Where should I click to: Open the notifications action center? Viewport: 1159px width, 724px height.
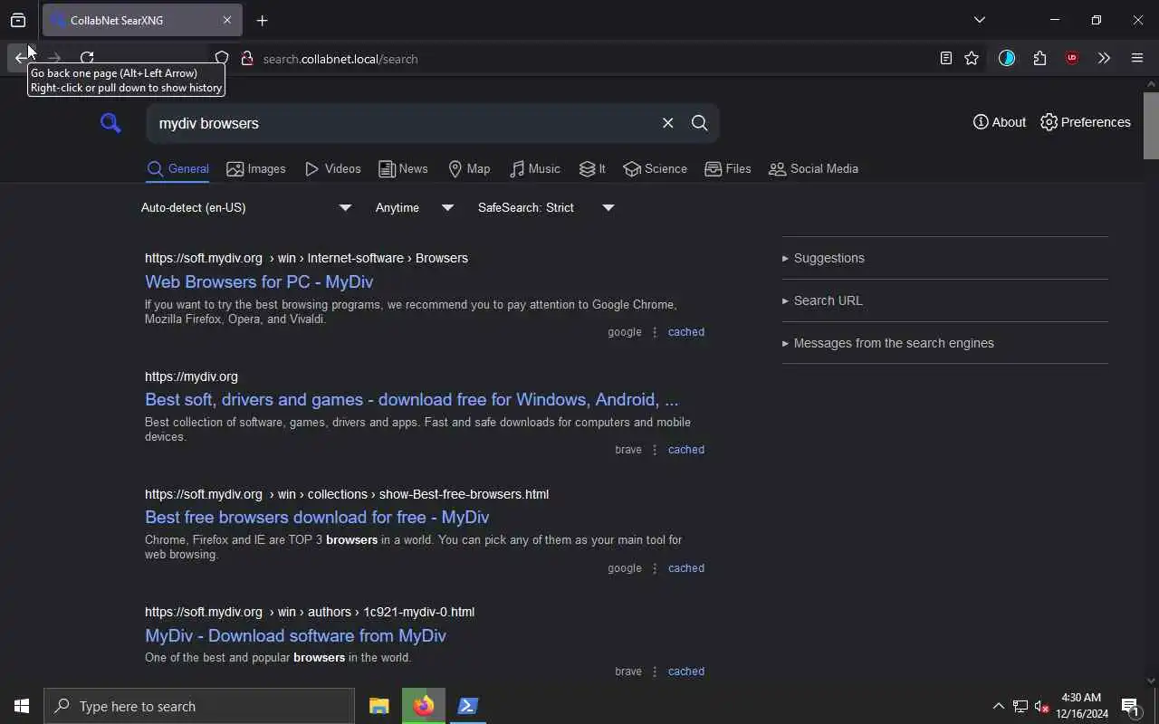1130,706
